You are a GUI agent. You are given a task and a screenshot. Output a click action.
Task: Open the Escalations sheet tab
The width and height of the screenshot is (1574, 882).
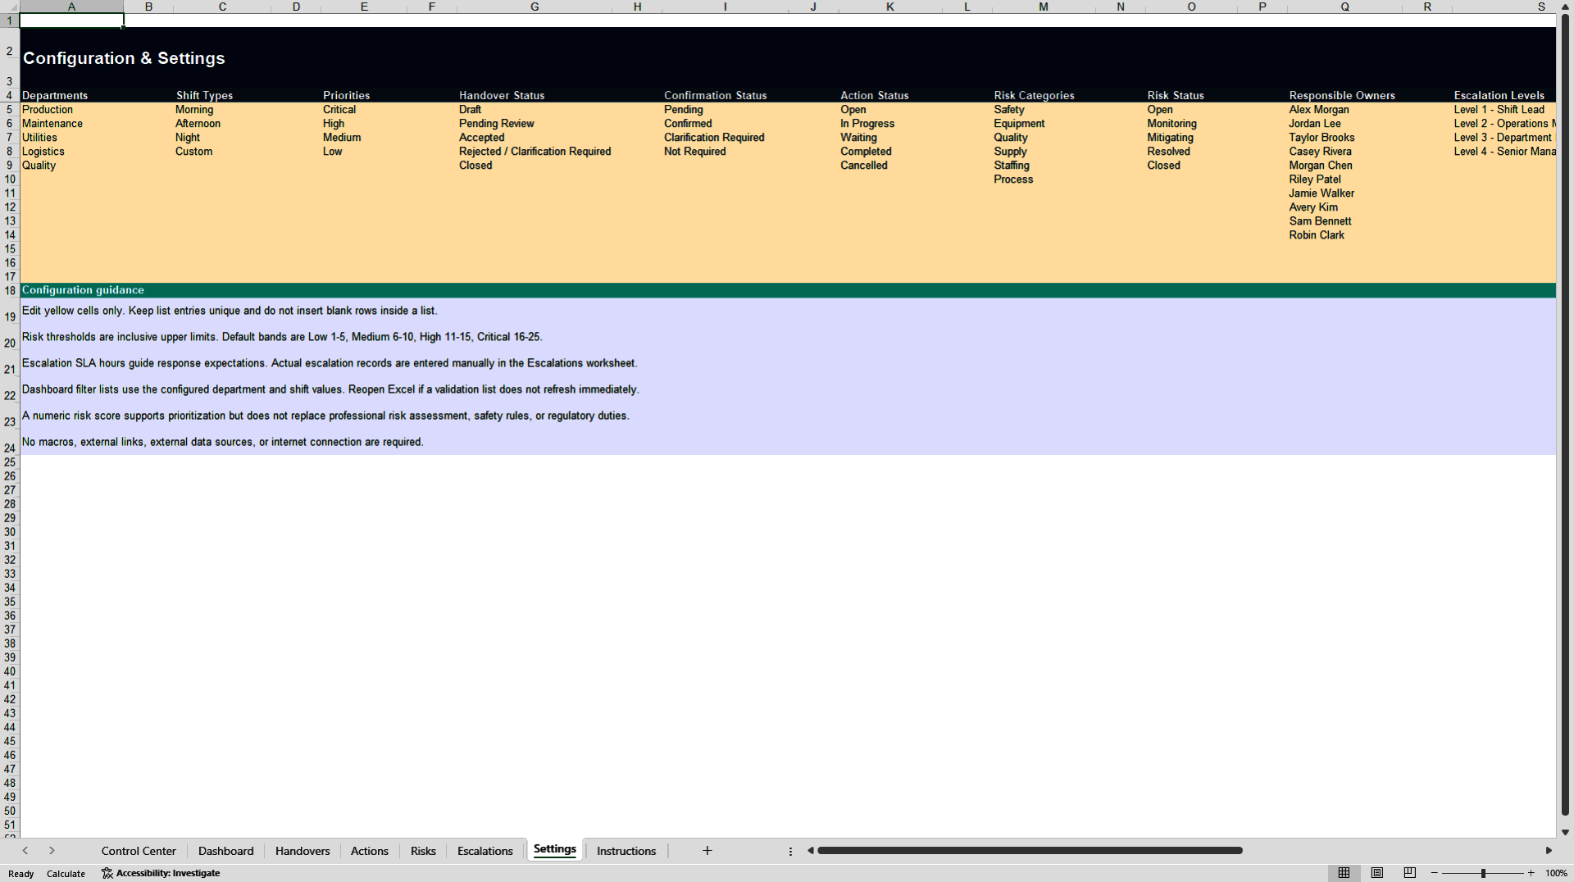click(x=484, y=851)
